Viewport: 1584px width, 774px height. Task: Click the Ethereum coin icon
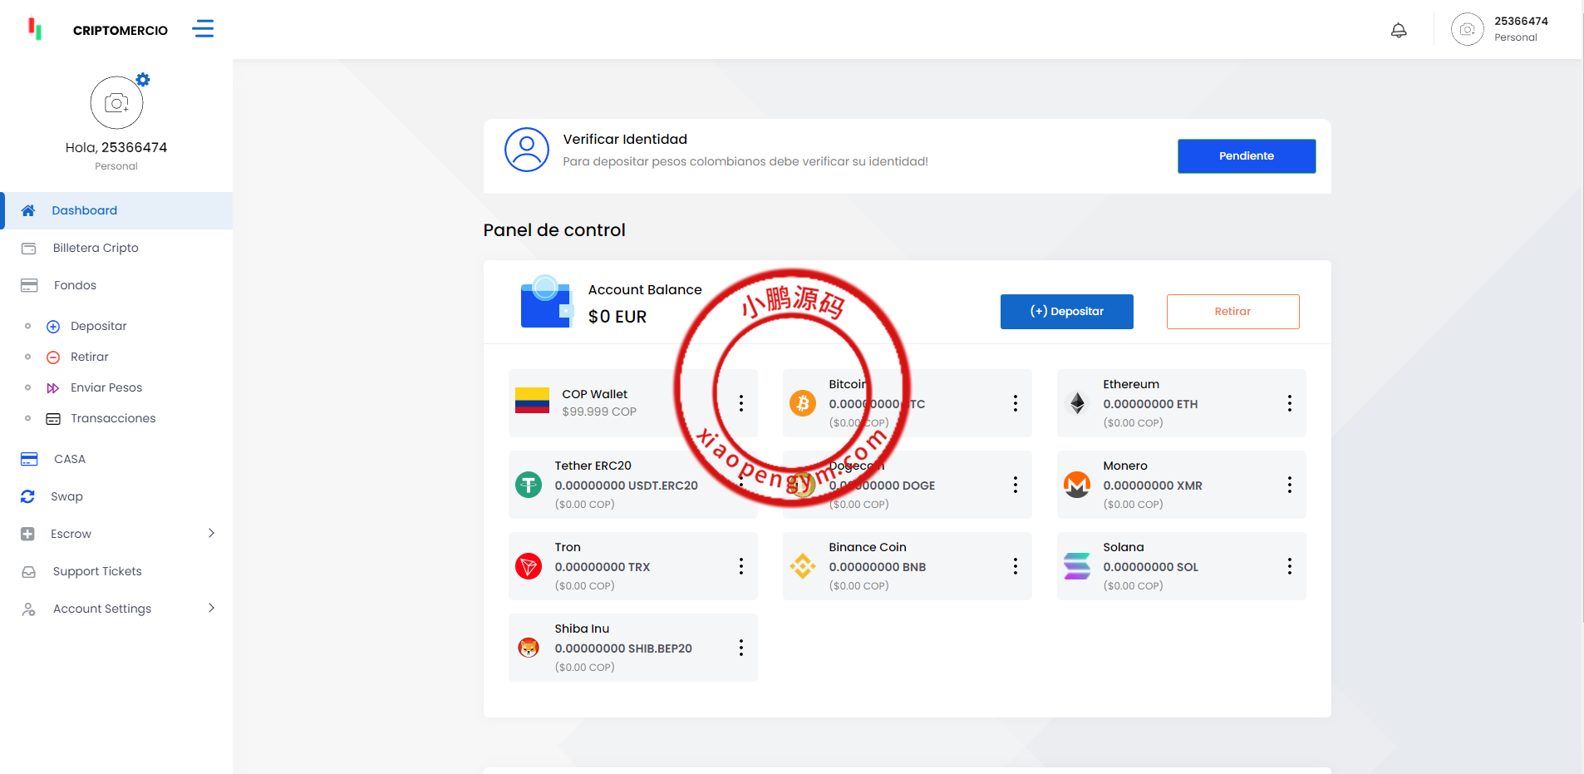[x=1077, y=403]
